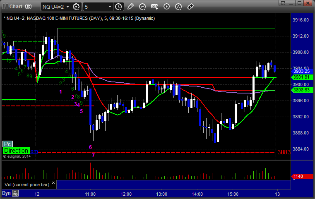Click the 3888.00 price axis label
This screenshot has width=315, height=199.
click(x=301, y=133)
